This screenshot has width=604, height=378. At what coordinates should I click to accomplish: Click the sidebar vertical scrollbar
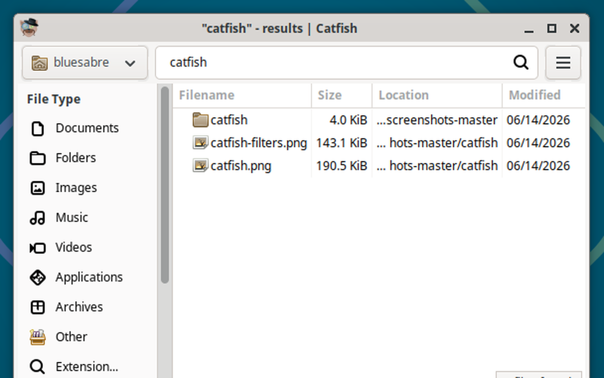tap(165, 185)
